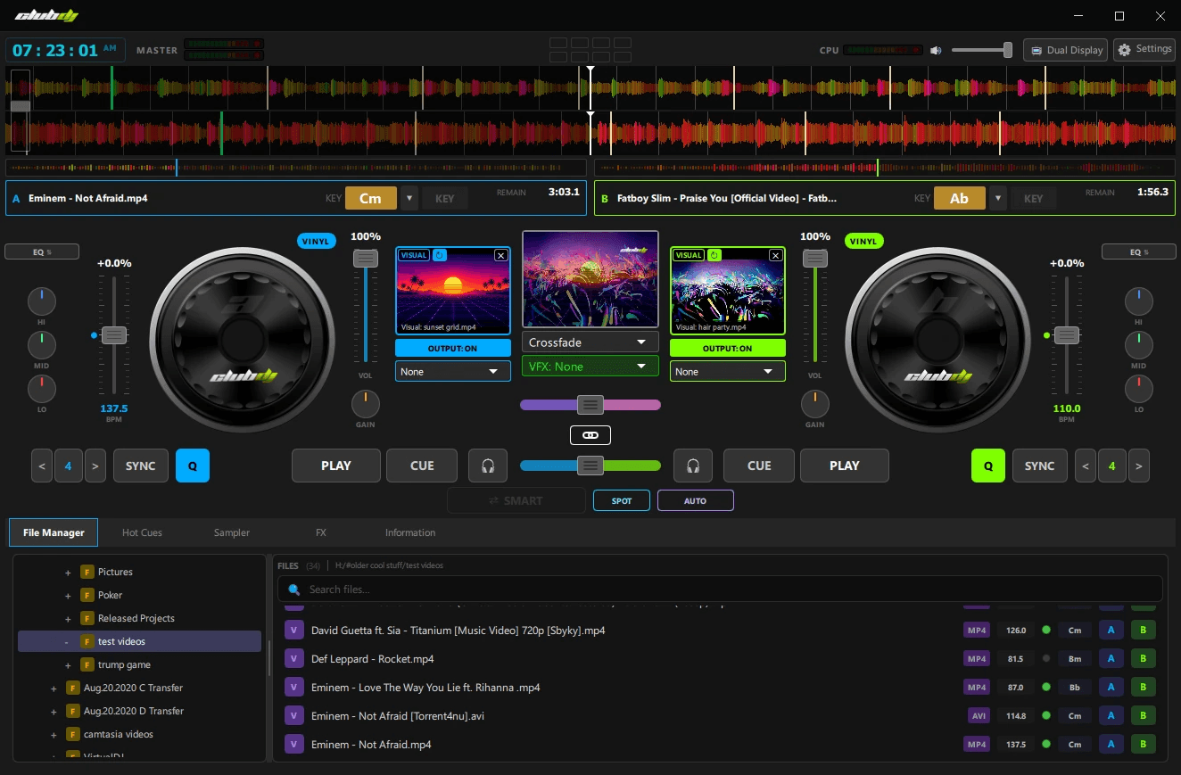Image resolution: width=1181 pixels, height=775 pixels.
Task: Click the center video mix preview thumbnail
Action: pos(590,279)
